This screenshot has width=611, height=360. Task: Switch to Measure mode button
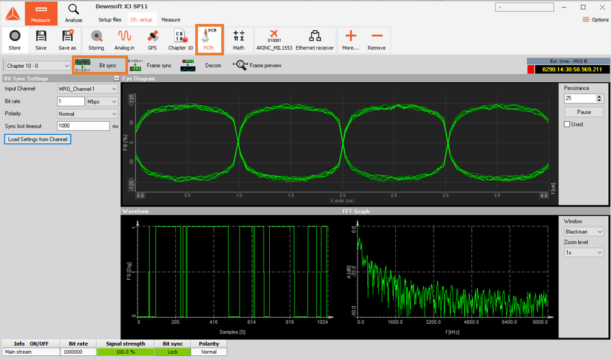point(41,13)
